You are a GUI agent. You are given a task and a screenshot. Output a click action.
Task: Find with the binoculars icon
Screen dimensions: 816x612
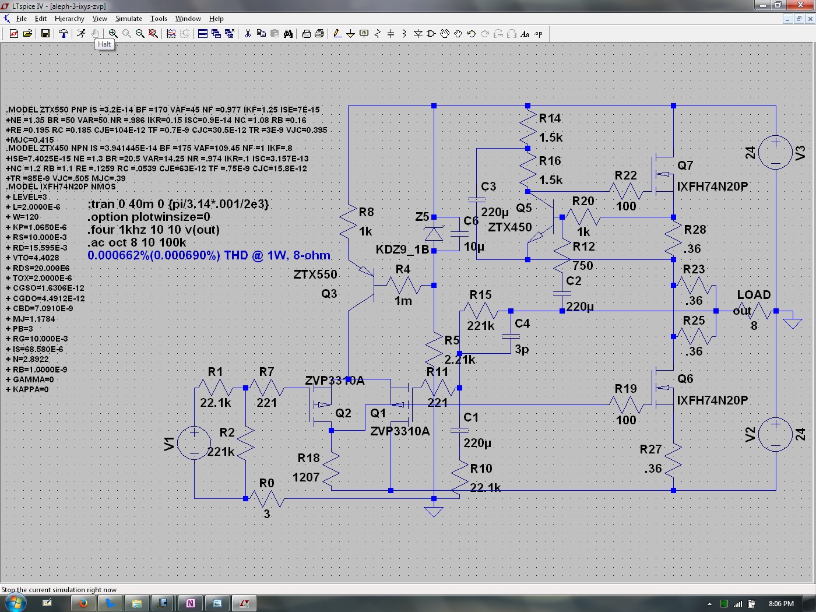[x=288, y=34]
